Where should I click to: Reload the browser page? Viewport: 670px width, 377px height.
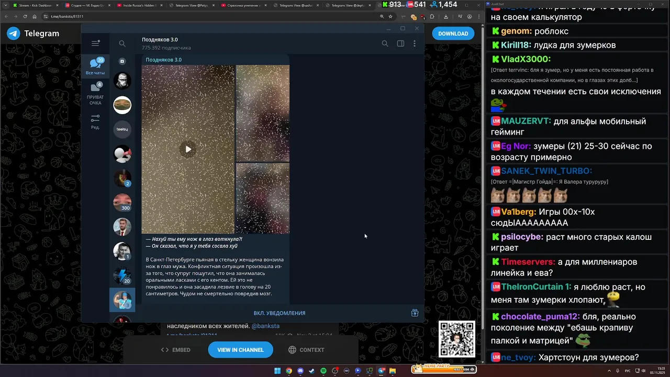point(25,16)
